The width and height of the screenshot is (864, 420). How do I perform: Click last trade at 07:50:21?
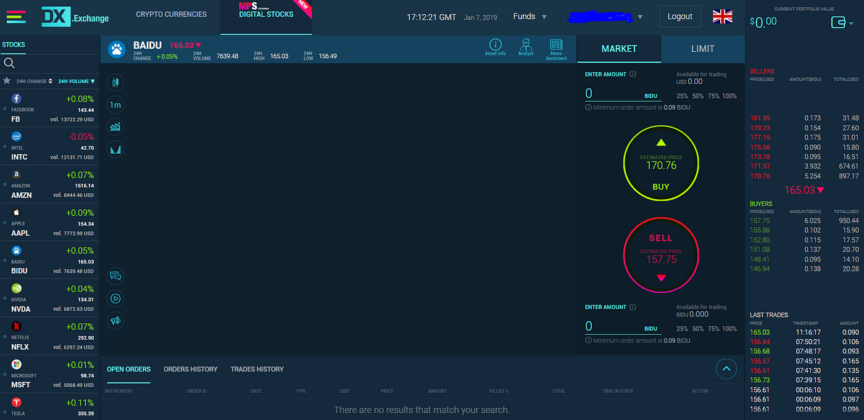[x=804, y=342]
